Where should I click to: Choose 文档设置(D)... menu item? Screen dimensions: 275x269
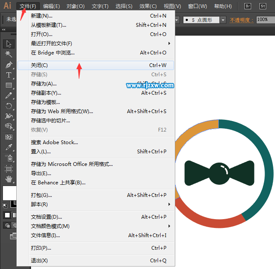coord(96,217)
